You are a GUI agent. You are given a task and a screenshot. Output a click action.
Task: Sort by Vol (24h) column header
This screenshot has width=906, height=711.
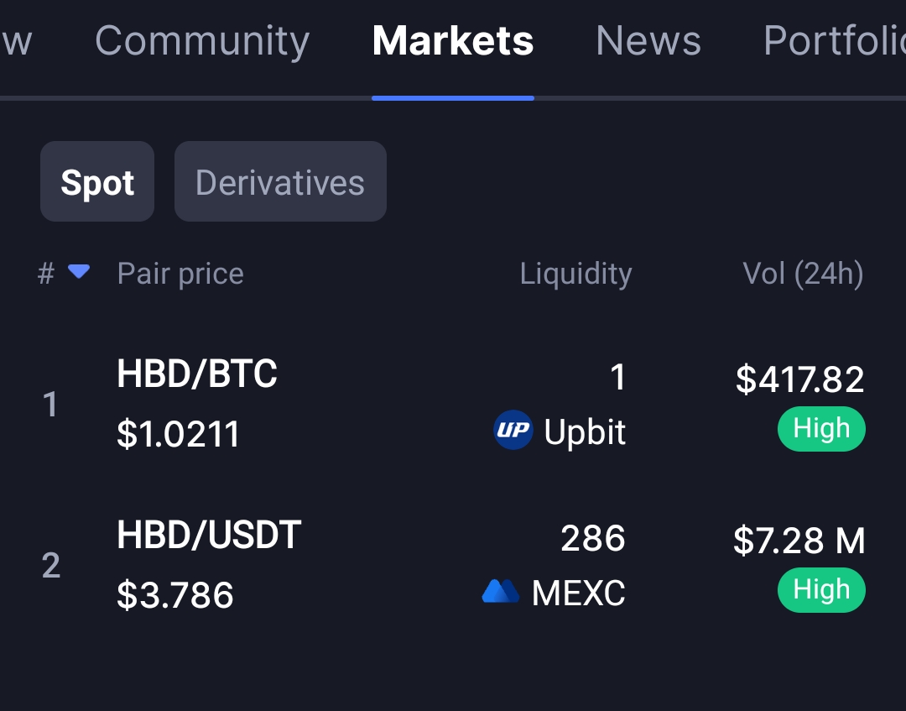coord(803,274)
